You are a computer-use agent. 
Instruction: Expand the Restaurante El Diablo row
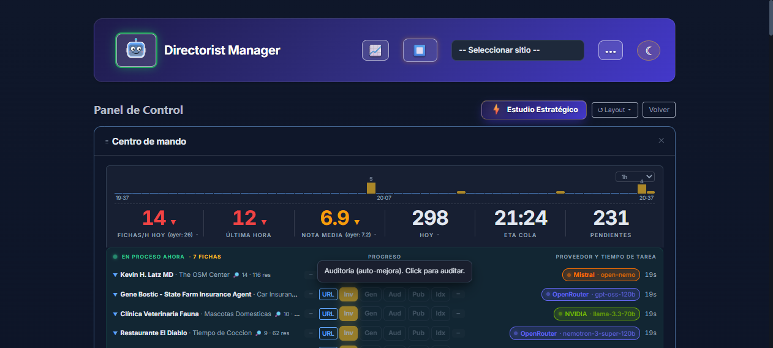[x=115, y=334]
